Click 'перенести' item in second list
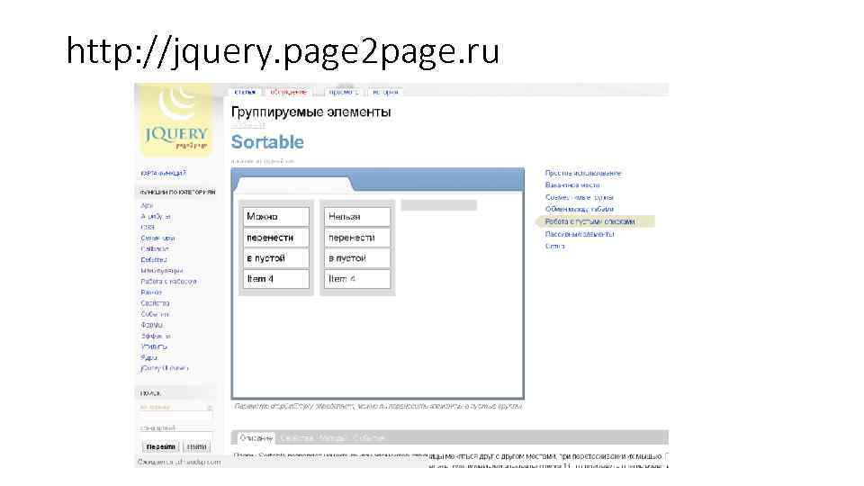Screen dimensions: 864x486 pos(357,238)
